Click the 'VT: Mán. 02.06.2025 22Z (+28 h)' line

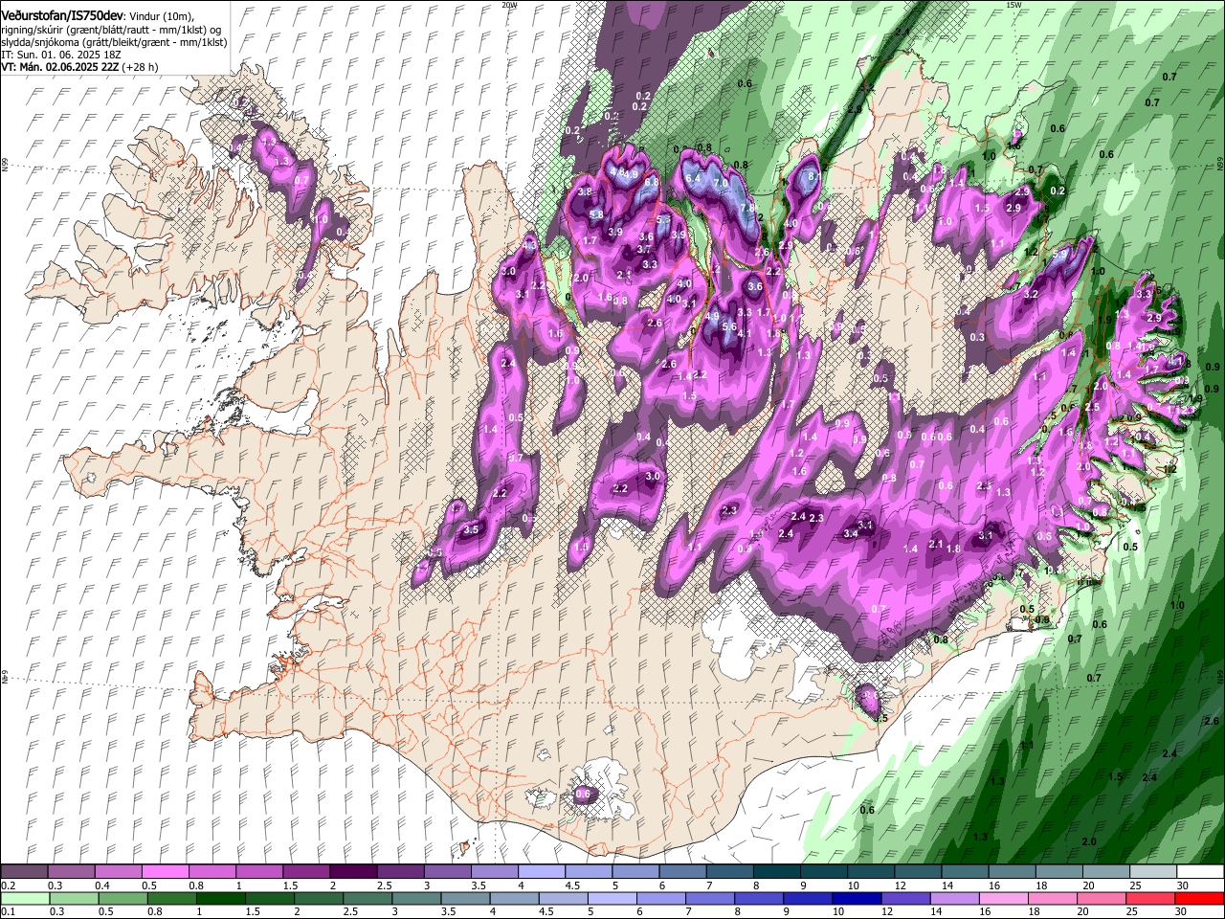[79, 67]
